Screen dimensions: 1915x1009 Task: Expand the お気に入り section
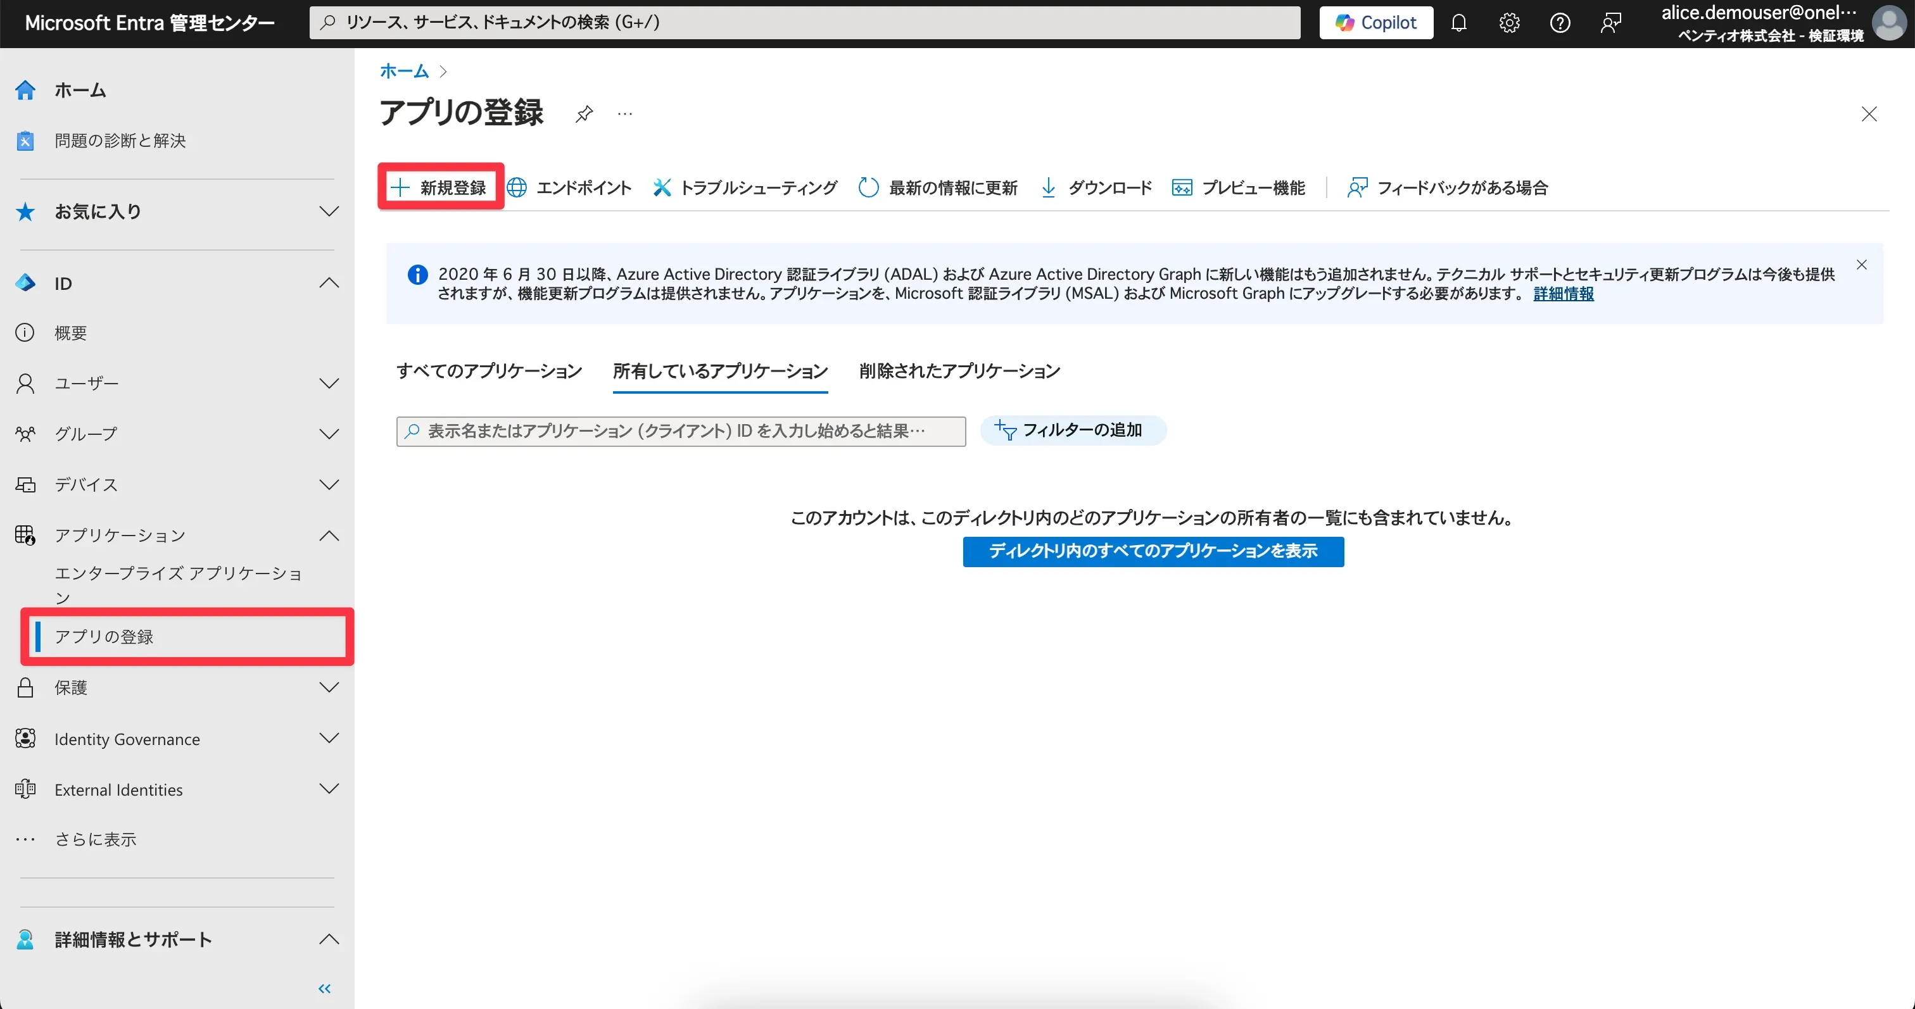pos(329,212)
